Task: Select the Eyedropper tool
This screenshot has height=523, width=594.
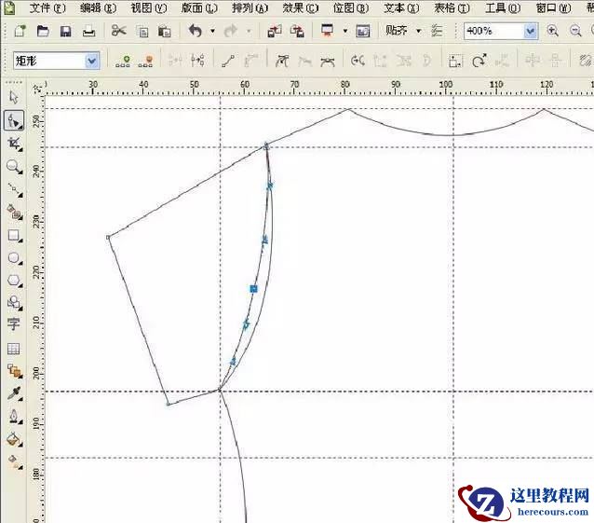Action: click(x=14, y=393)
